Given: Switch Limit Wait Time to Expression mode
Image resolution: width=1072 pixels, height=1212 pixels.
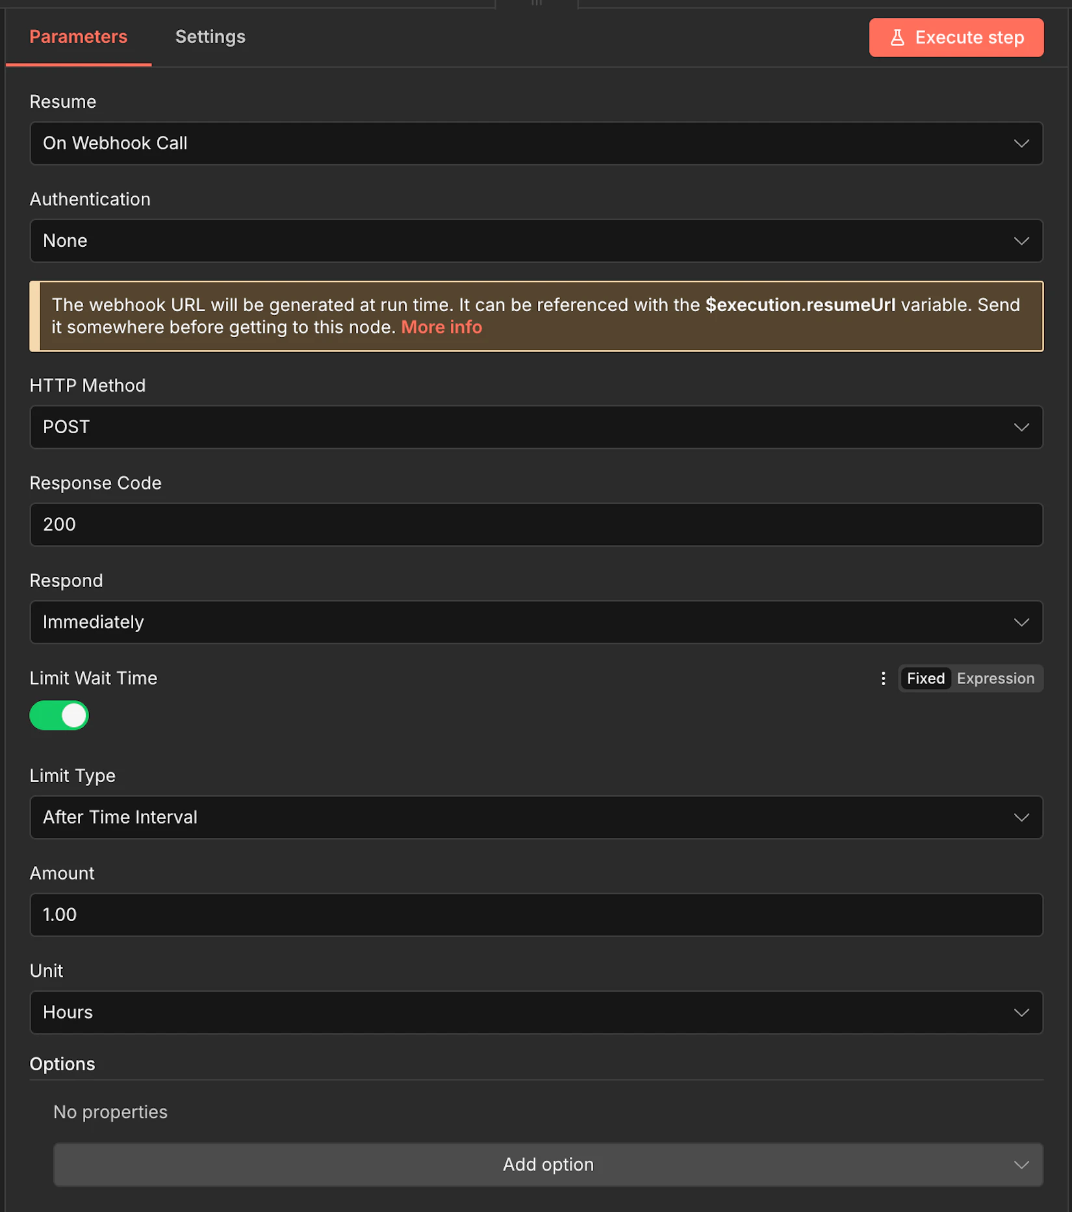Looking at the screenshot, I should (995, 678).
